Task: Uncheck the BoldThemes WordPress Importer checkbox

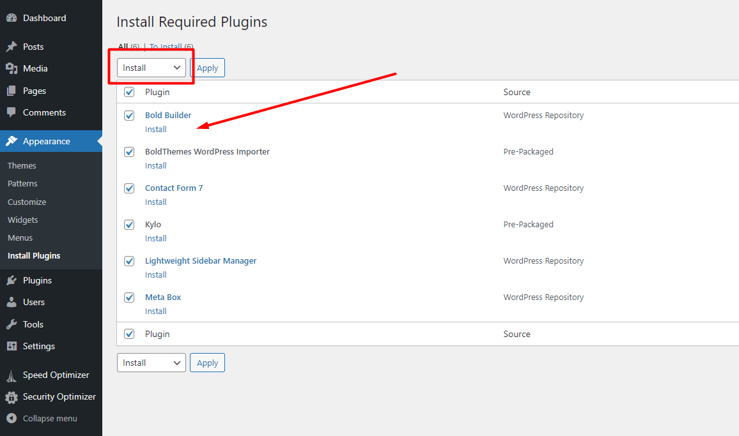Action: pyautogui.click(x=129, y=152)
